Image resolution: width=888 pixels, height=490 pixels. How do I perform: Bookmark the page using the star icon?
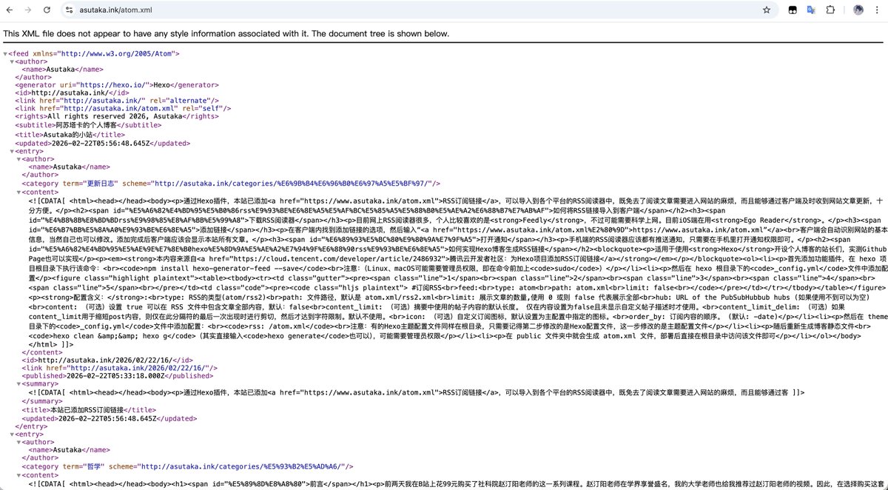[x=767, y=10]
